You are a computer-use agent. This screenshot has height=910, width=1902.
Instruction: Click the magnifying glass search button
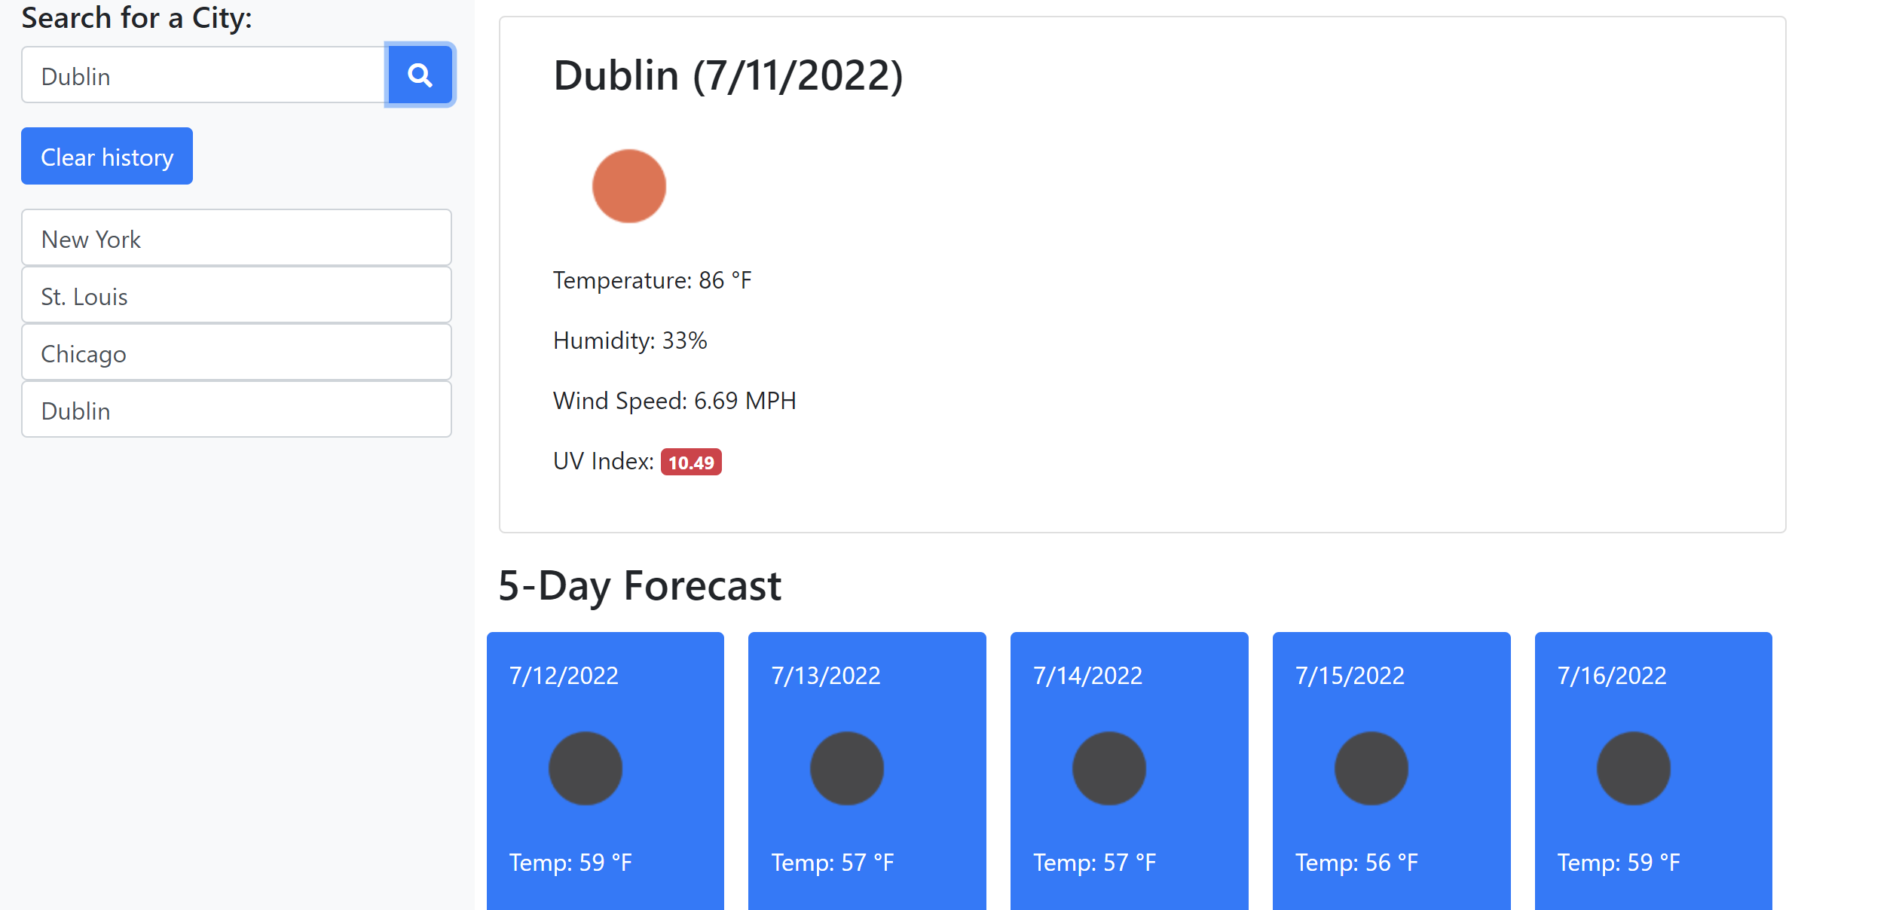(x=420, y=75)
